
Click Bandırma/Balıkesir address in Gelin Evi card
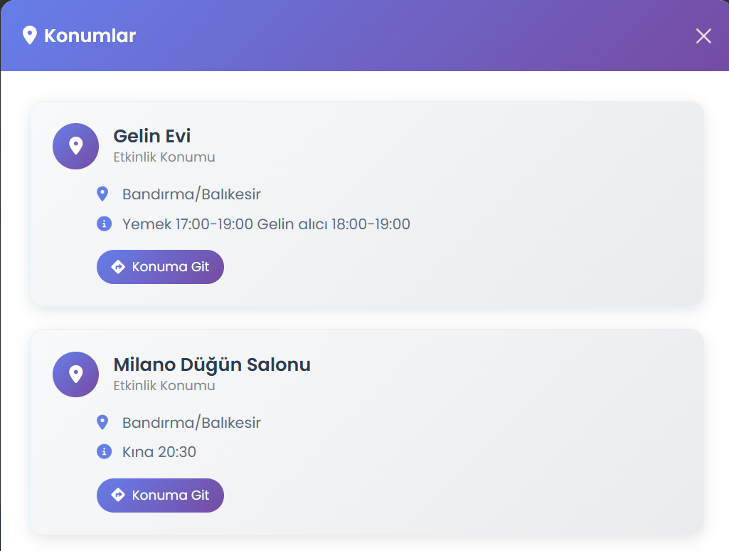(x=191, y=194)
